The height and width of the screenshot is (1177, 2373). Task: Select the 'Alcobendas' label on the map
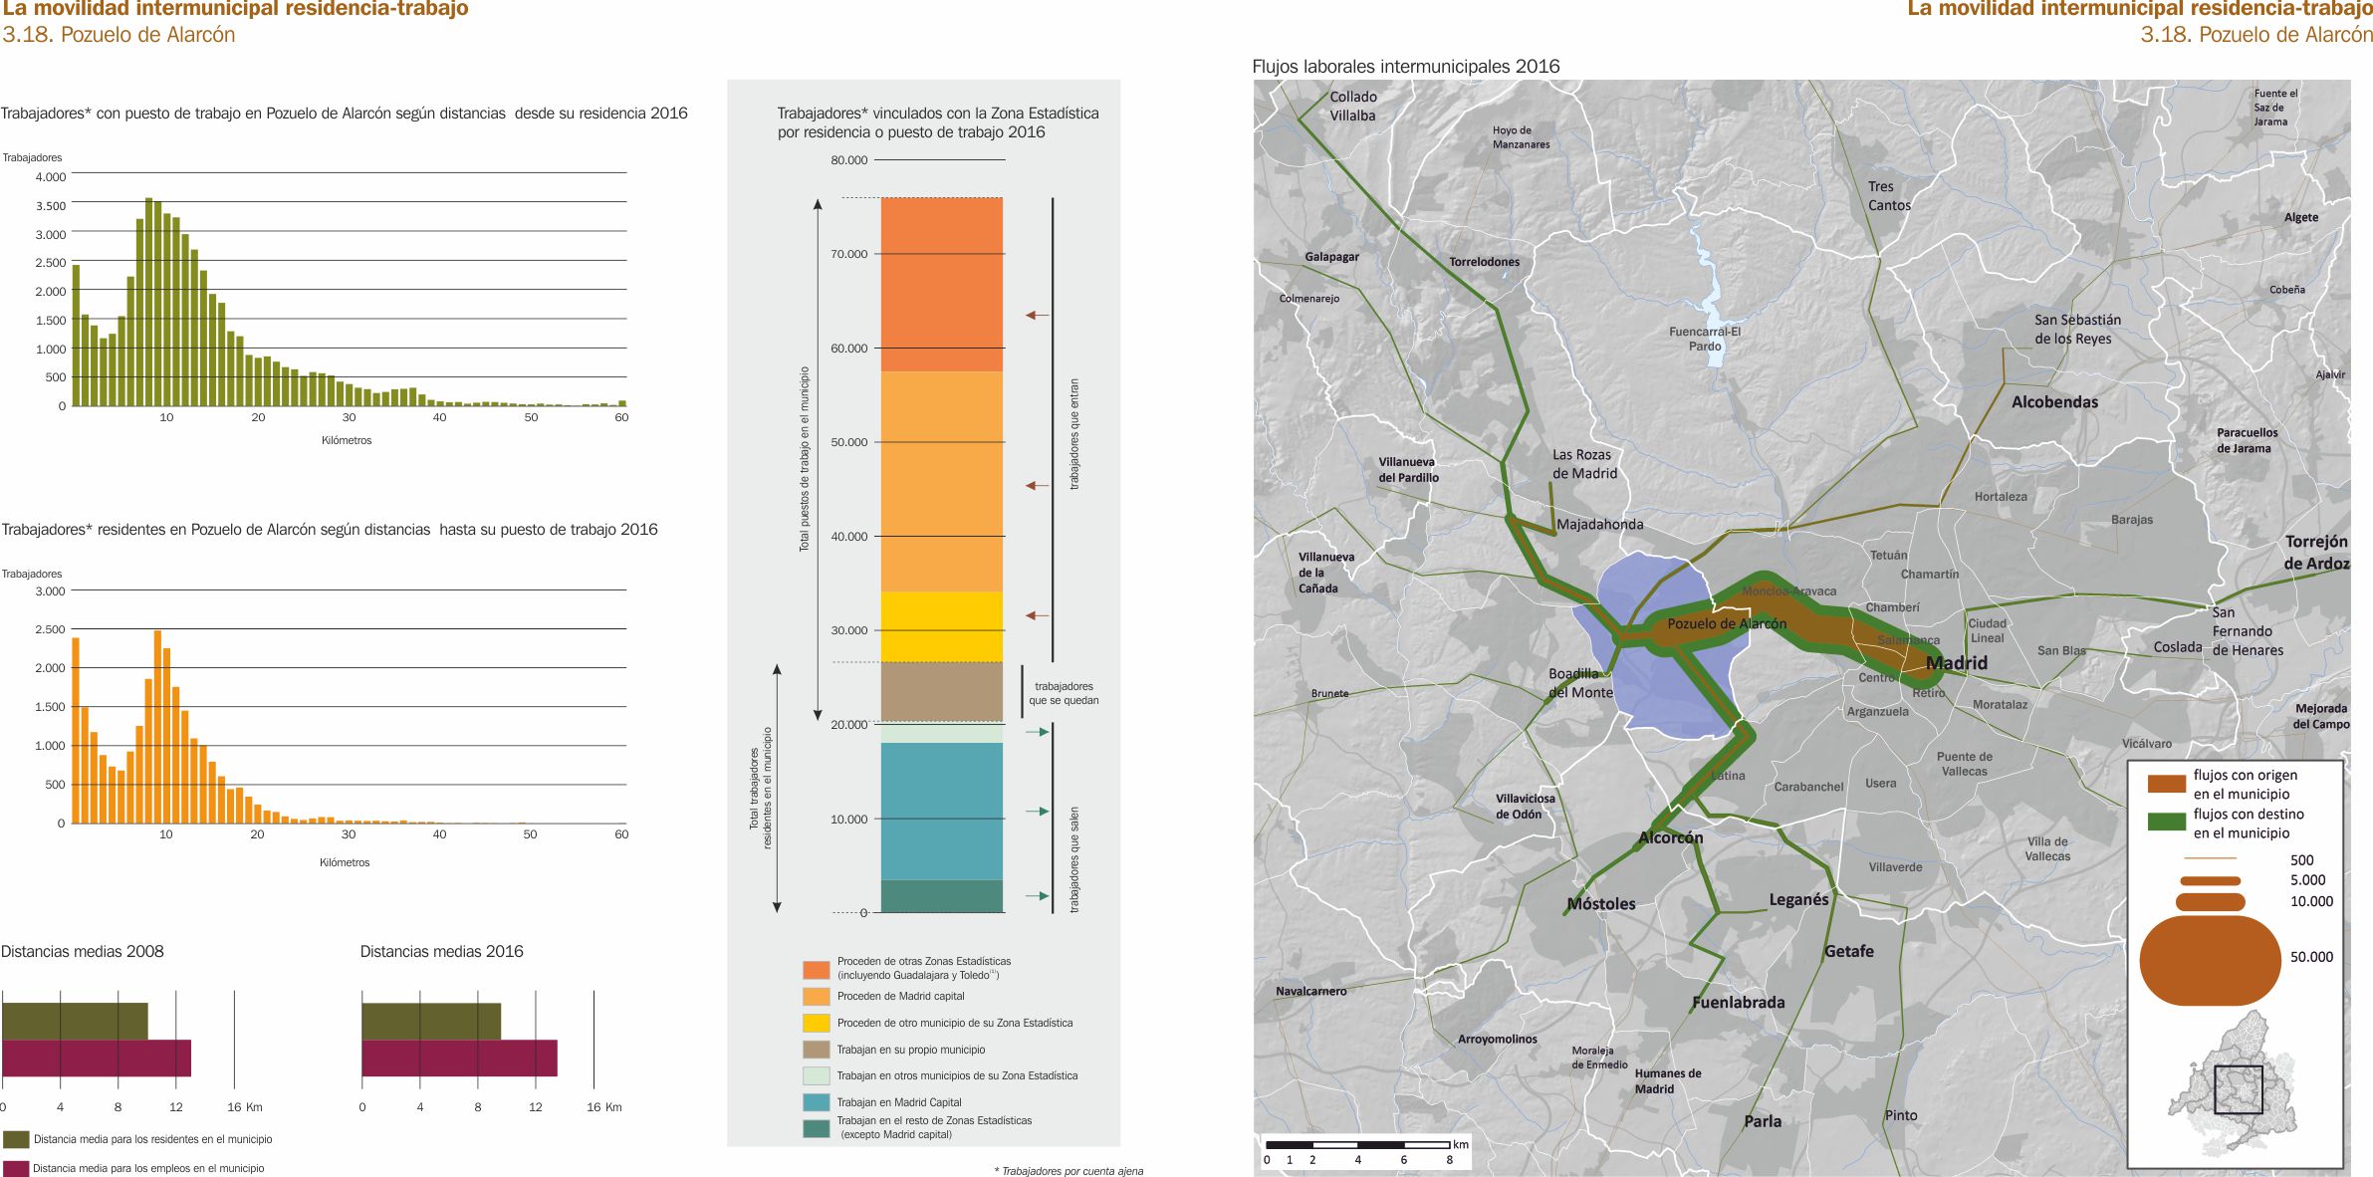pyautogui.click(x=2054, y=402)
